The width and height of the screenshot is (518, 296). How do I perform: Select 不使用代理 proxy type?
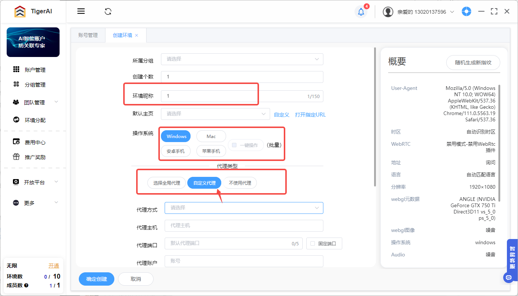(240, 183)
